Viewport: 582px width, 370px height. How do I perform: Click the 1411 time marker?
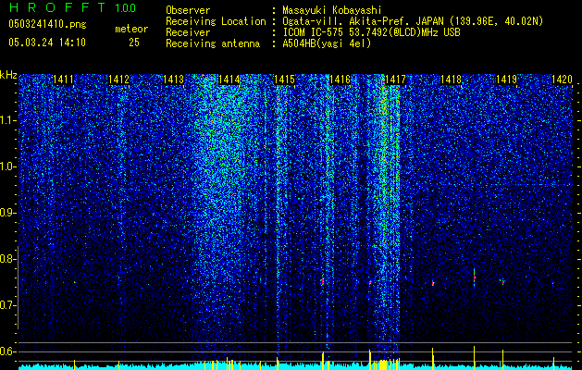coord(63,80)
